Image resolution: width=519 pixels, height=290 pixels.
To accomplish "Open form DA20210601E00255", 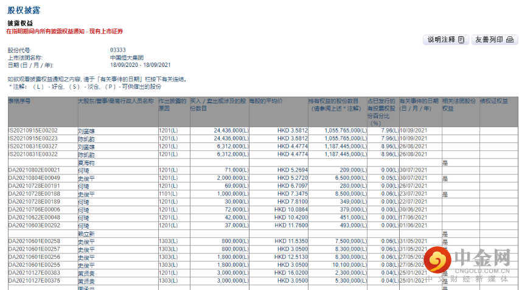I will click(x=34, y=265).
